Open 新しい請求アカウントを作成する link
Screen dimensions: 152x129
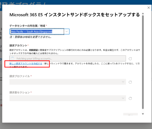point(26,64)
